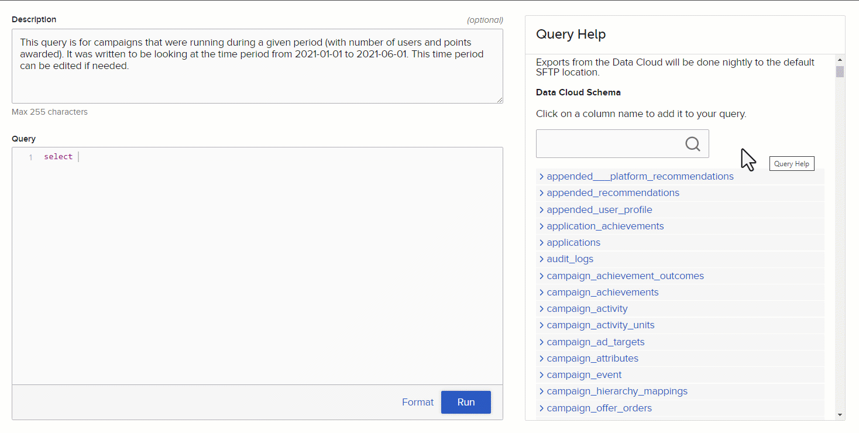Click inside the Description text box

pyautogui.click(x=257, y=66)
